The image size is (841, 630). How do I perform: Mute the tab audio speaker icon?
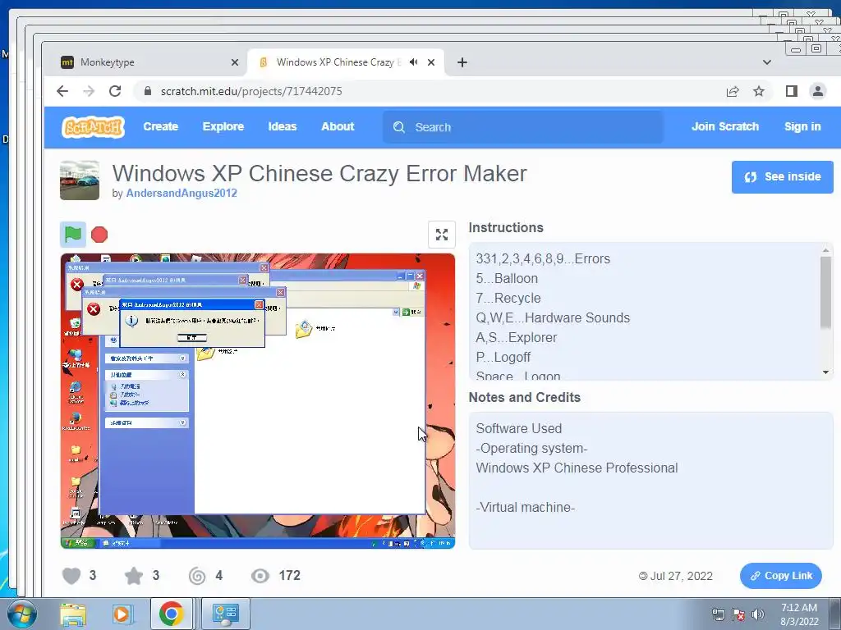(414, 62)
